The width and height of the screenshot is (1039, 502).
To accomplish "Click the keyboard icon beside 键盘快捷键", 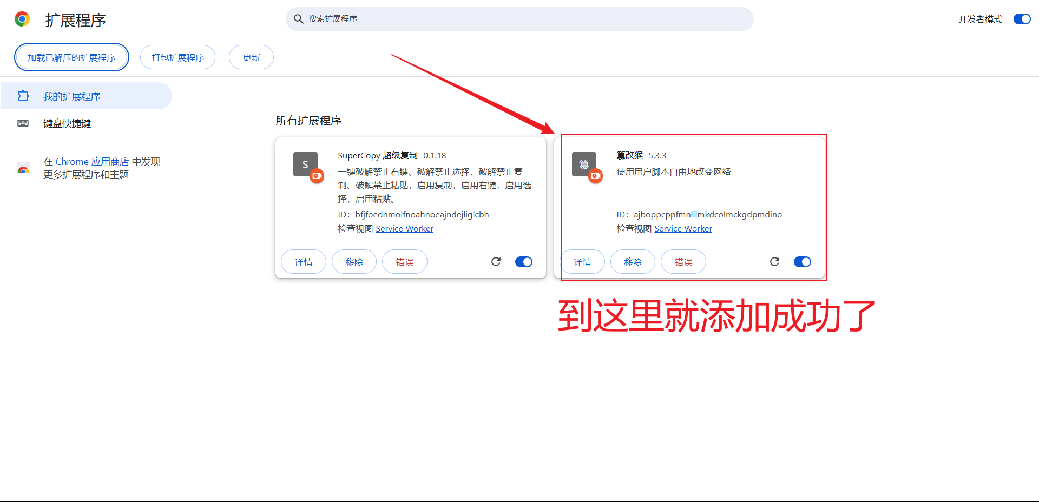I will pyautogui.click(x=23, y=123).
